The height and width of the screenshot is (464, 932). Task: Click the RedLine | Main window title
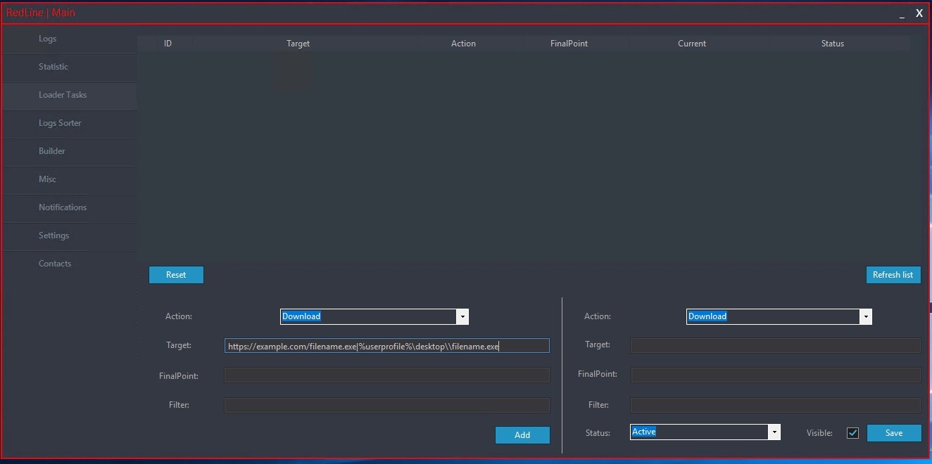click(41, 13)
